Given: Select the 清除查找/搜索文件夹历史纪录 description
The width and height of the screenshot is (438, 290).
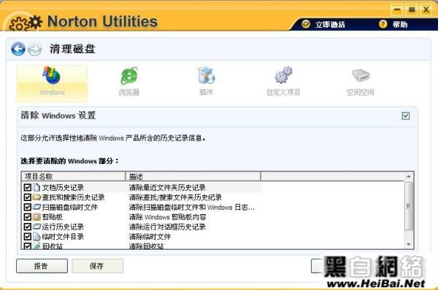Looking at the screenshot, I should (x=175, y=197).
